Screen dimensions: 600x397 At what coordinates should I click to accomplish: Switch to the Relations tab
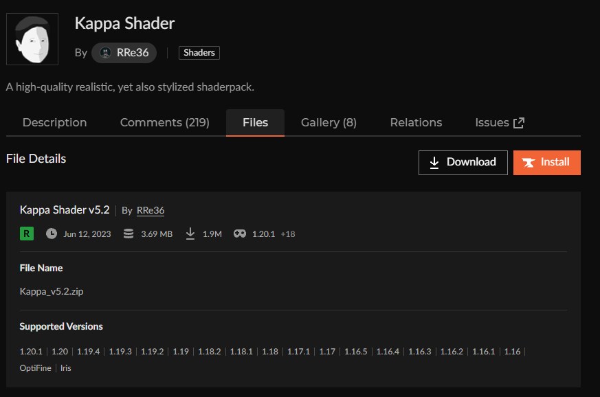pyautogui.click(x=415, y=122)
